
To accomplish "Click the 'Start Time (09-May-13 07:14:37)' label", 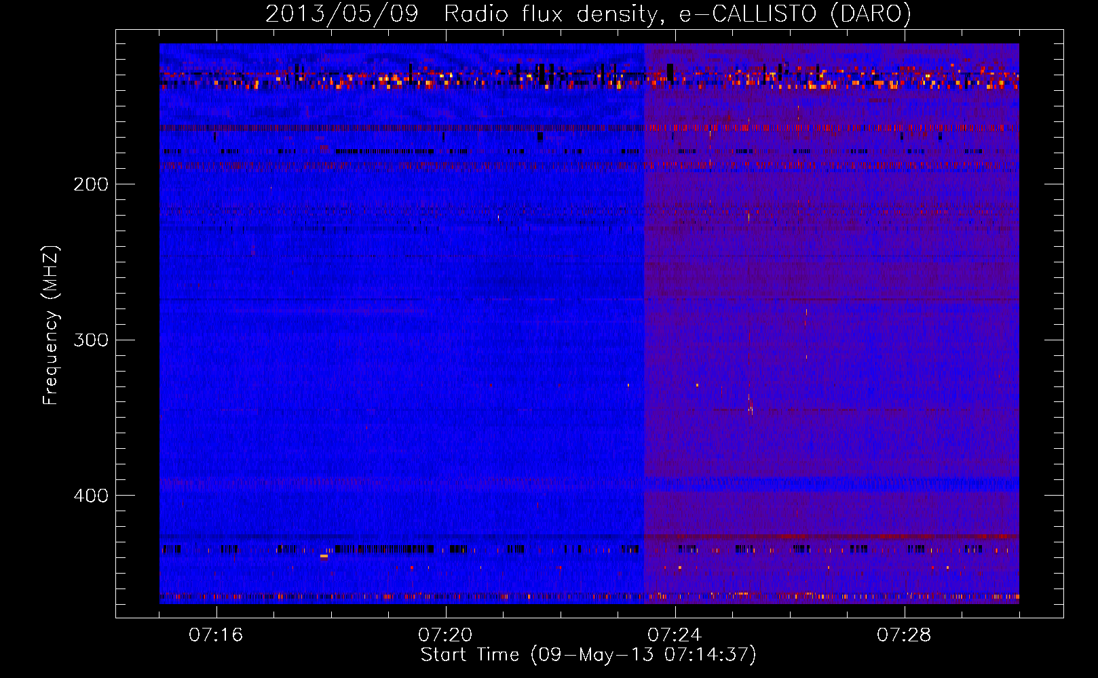I will pos(588,655).
